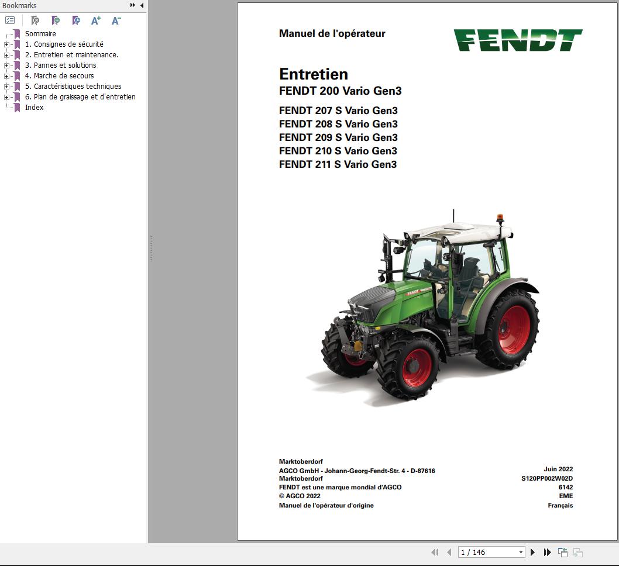Select bookmark 6. Plan de graissage et d'entretien
The height and width of the screenshot is (566, 619).
tap(80, 96)
